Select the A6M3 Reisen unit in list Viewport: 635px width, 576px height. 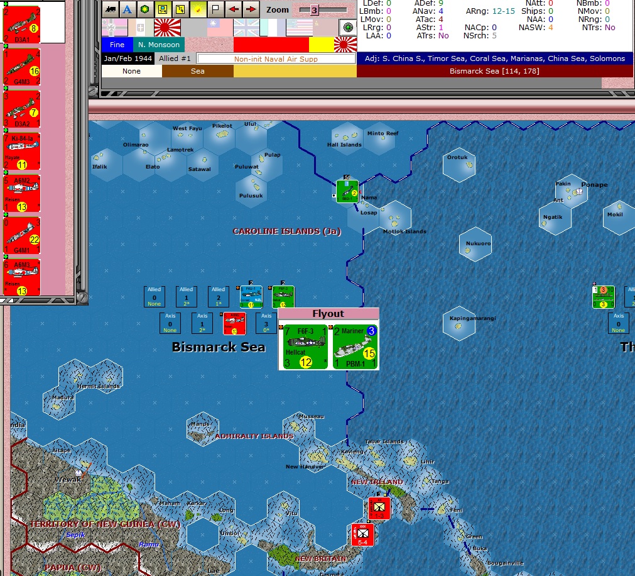pyautogui.click(x=22, y=277)
